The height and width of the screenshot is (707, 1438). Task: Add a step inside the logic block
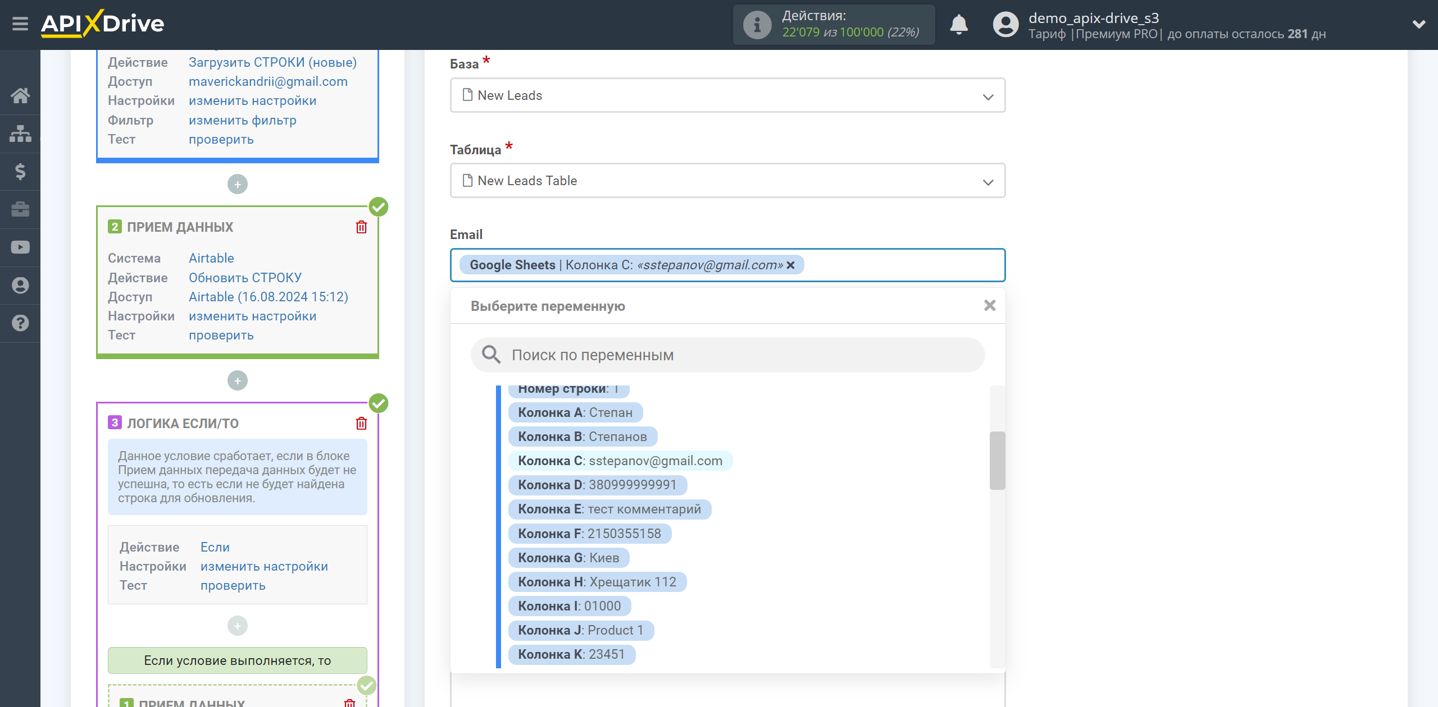[x=238, y=626]
